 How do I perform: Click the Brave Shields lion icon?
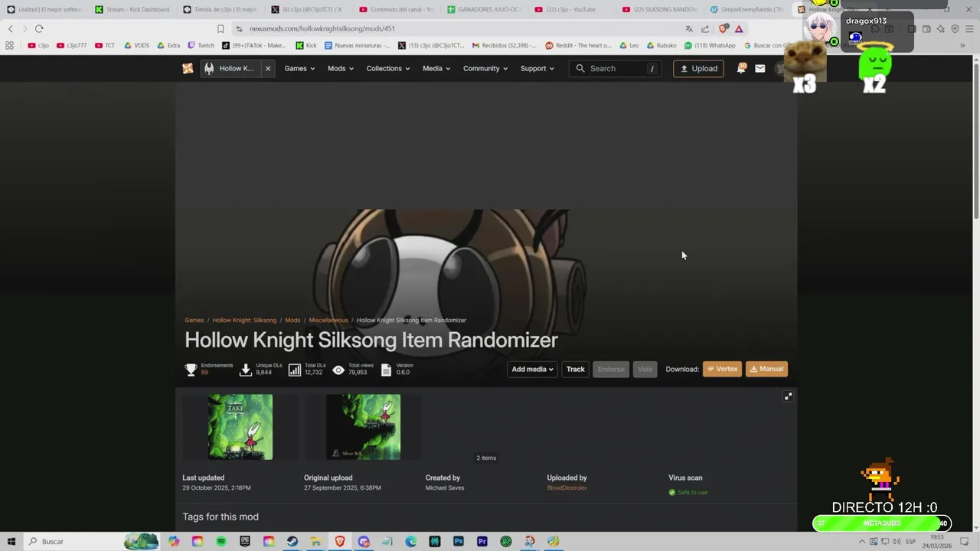click(x=724, y=28)
